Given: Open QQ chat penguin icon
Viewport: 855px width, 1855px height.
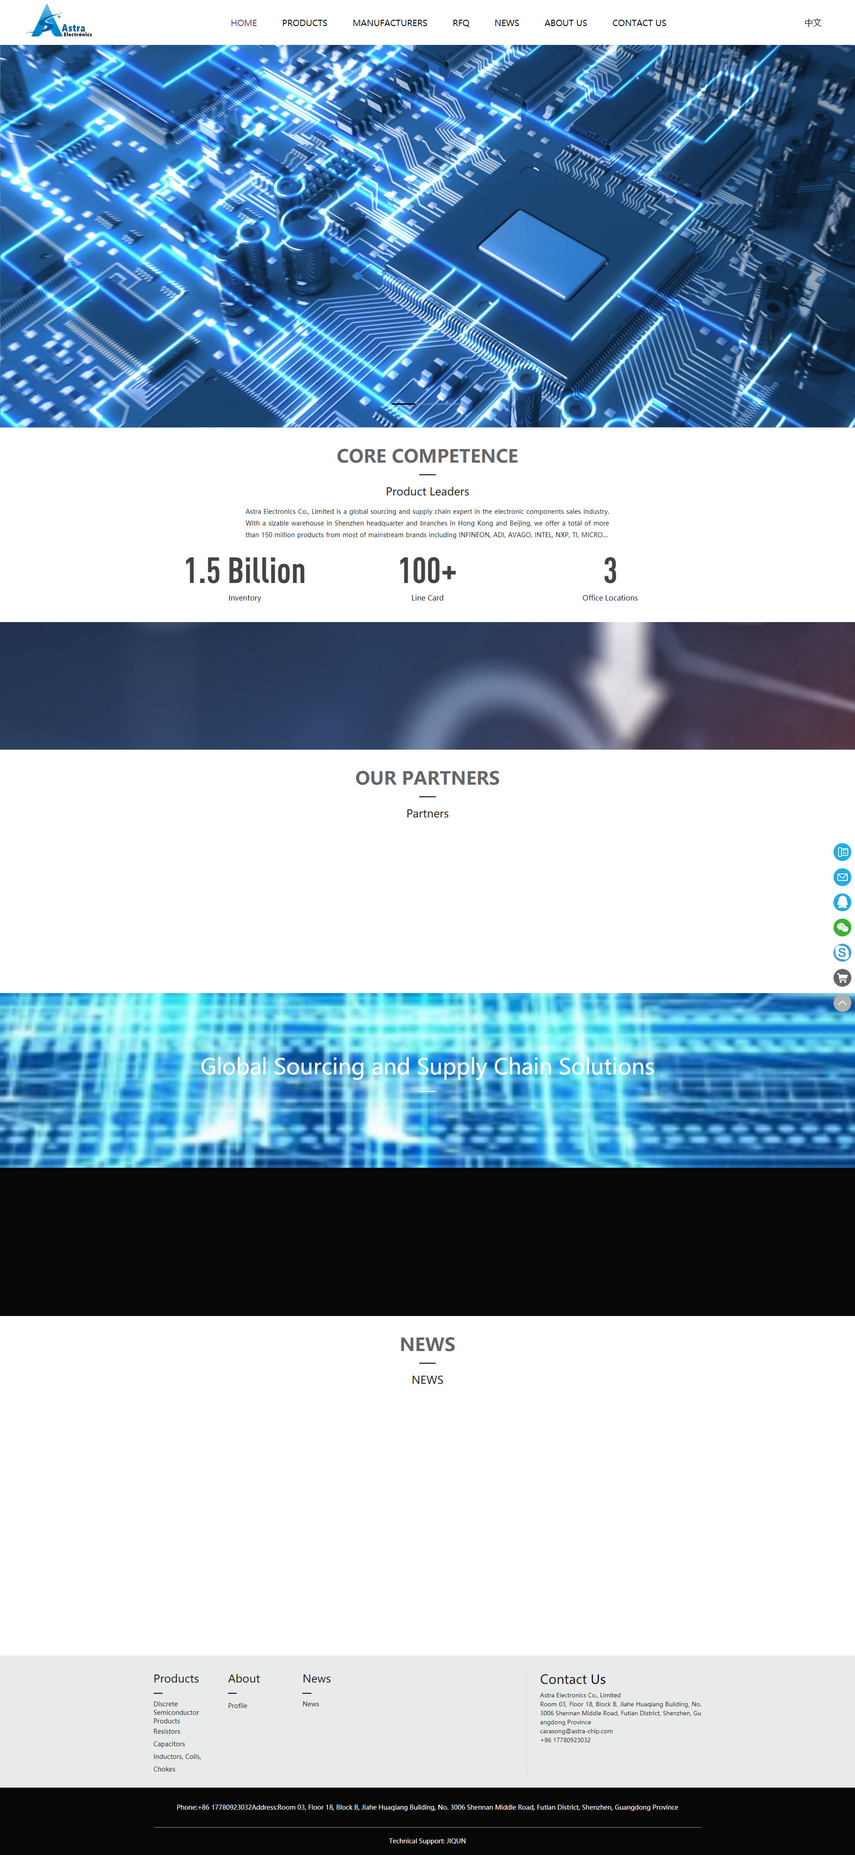Looking at the screenshot, I should coord(842,902).
